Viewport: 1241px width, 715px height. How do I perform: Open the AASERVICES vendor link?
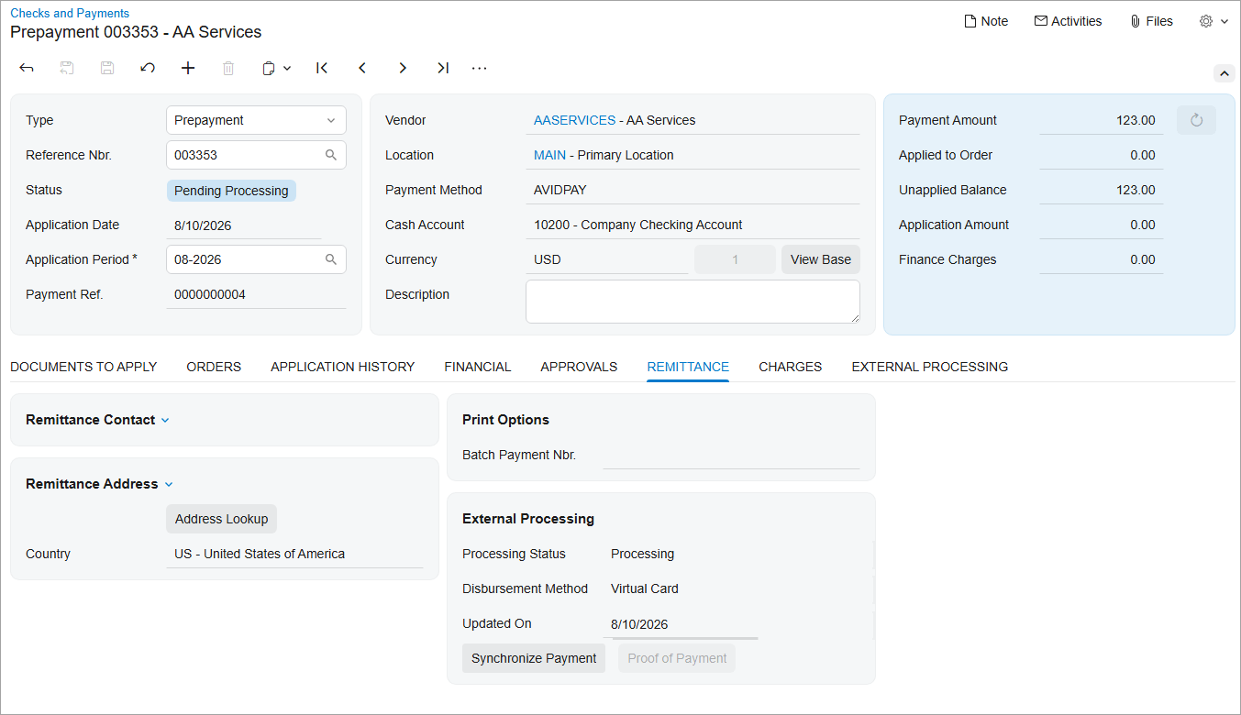(574, 120)
